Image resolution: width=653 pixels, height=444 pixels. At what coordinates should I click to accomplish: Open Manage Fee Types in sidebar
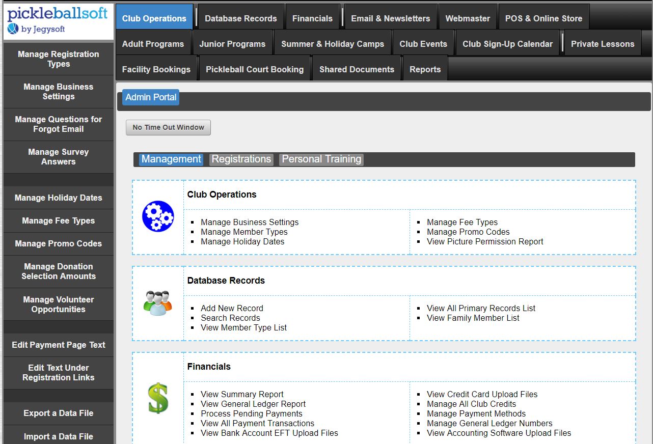pos(59,220)
